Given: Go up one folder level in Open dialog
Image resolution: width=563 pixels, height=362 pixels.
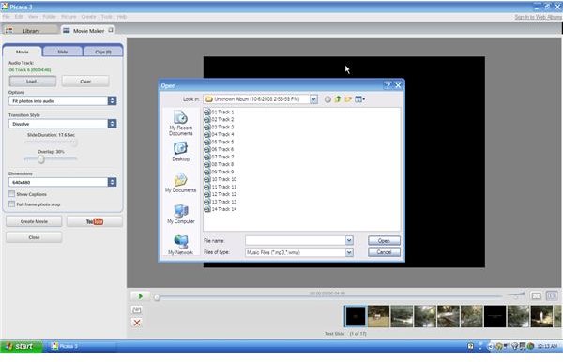Looking at the screenshot, I should [338, 99].
